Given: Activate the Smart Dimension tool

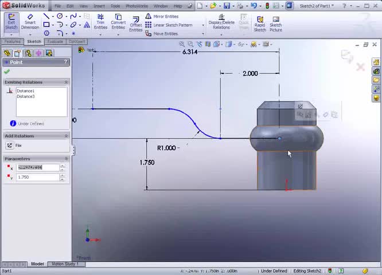Looking at the screenshot, I should (x=30, y=21).
